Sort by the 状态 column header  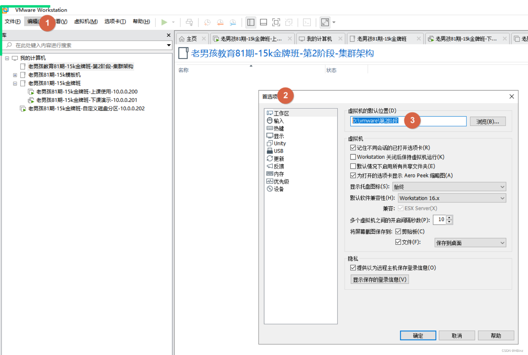coord(331,70)
